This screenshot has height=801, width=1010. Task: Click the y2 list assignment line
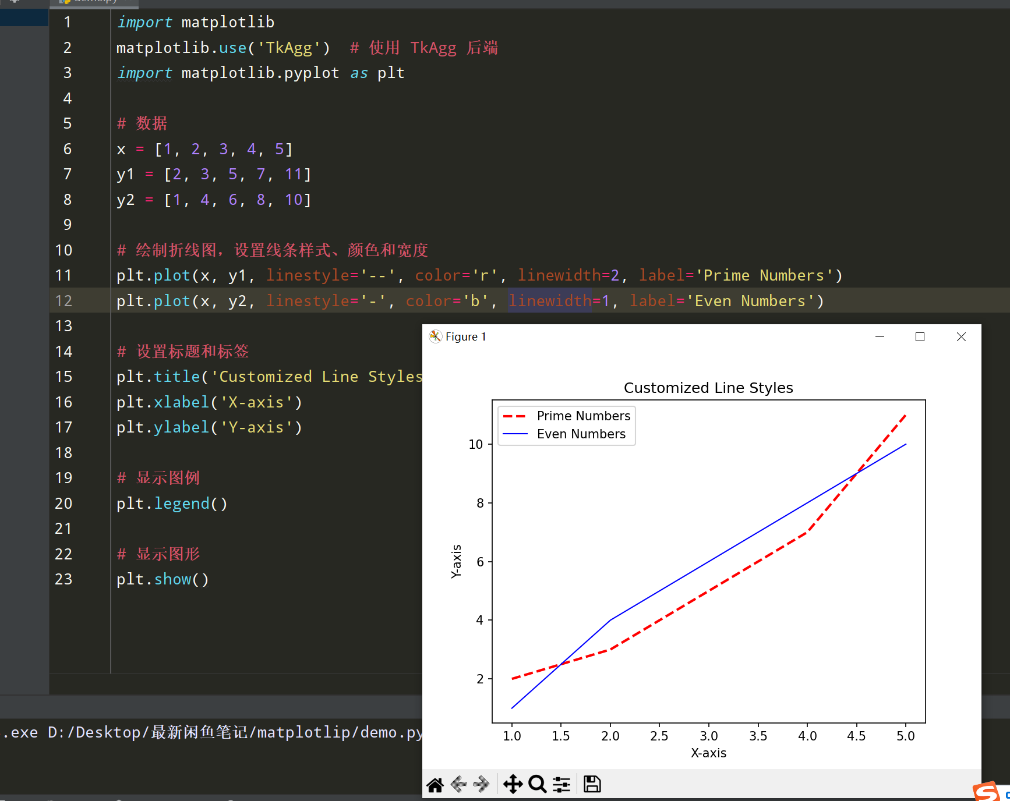coord(214,200)
